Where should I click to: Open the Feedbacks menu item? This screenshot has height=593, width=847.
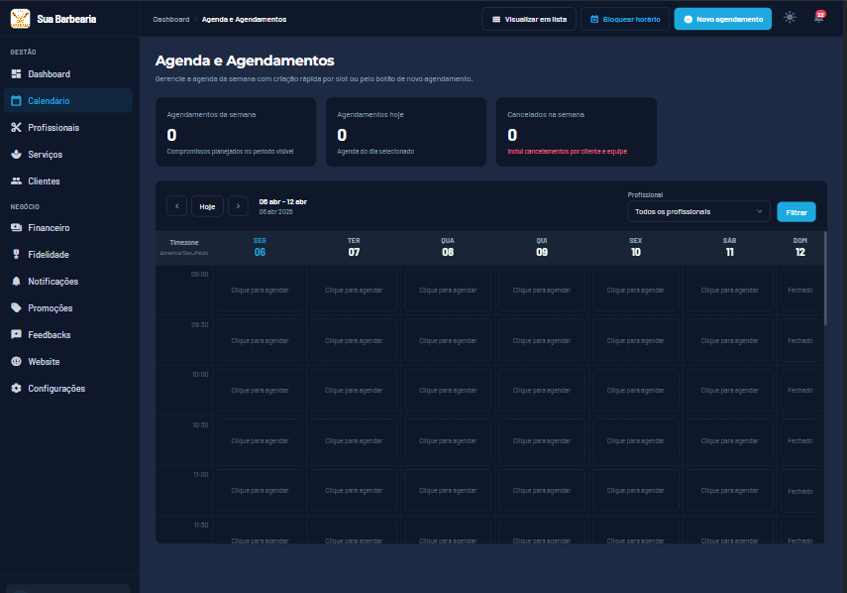click(50, 335)
